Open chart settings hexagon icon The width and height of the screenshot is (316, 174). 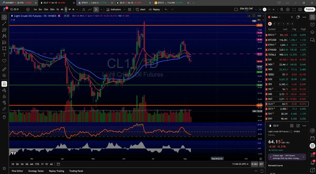(288, 9)
